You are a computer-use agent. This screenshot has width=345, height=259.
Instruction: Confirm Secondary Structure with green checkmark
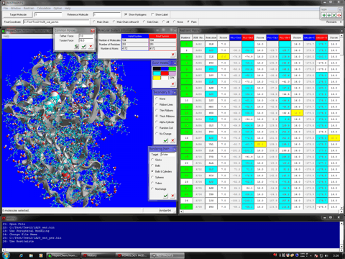(x=165, y=140)
